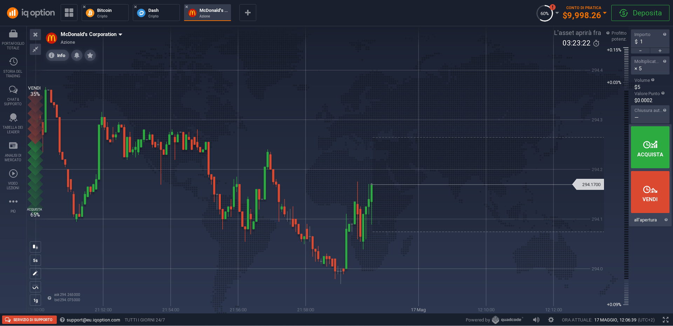Screen dimensions: 673x326
Task: Close the Bitcoin tab
Action: (x=84, y=7)
